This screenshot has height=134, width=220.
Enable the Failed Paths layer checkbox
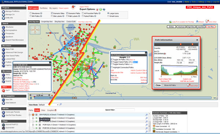point(82,16)
